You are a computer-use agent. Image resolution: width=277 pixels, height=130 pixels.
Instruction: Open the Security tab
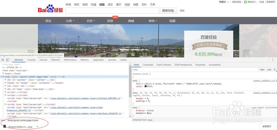pos(112,60)
